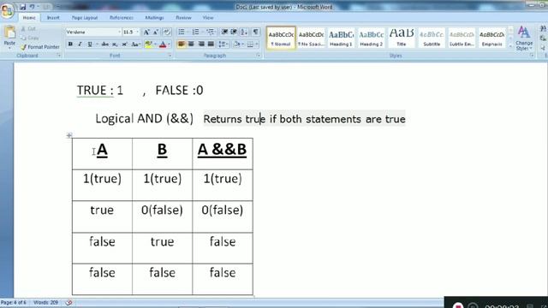Toggle Italic formatting
This screenshot has height=308, width=548.
[x=80, y=44]
